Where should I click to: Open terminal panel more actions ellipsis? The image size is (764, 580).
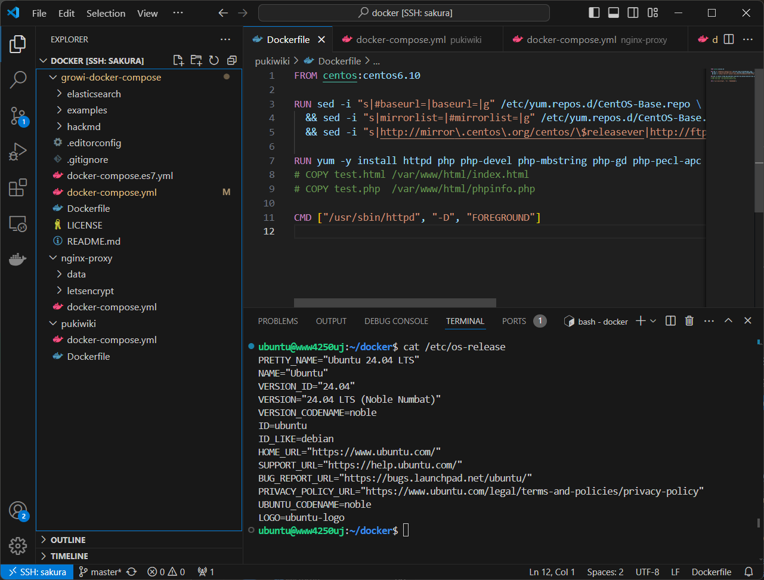[709, 321]
